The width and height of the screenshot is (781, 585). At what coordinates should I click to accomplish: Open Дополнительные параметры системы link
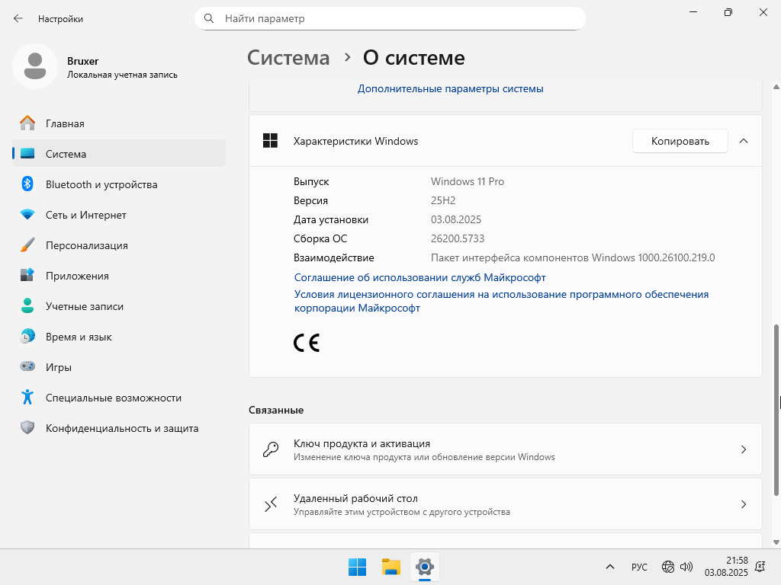[450, 88]
